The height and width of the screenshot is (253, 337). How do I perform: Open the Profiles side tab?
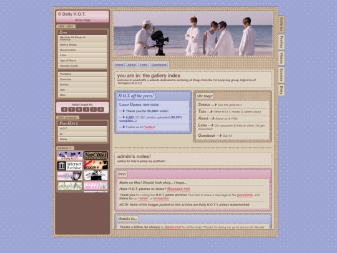tap(281, 42)
